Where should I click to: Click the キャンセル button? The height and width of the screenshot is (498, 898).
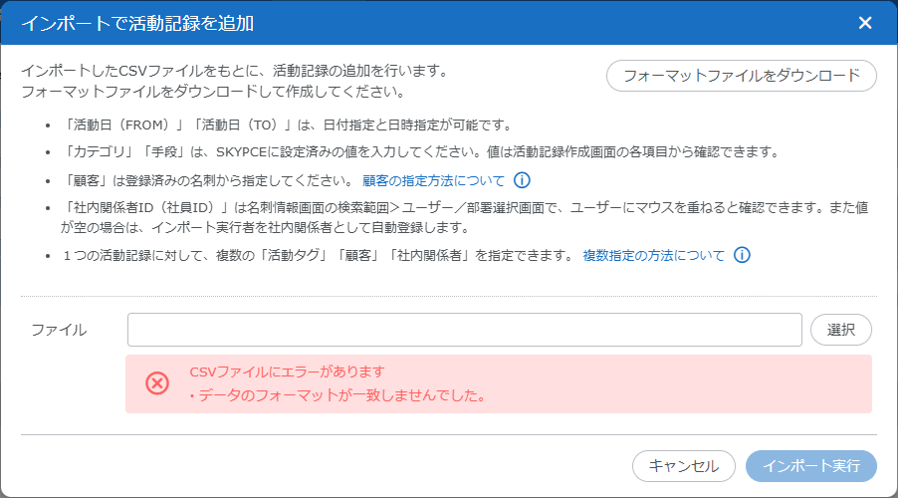(683, 466)
